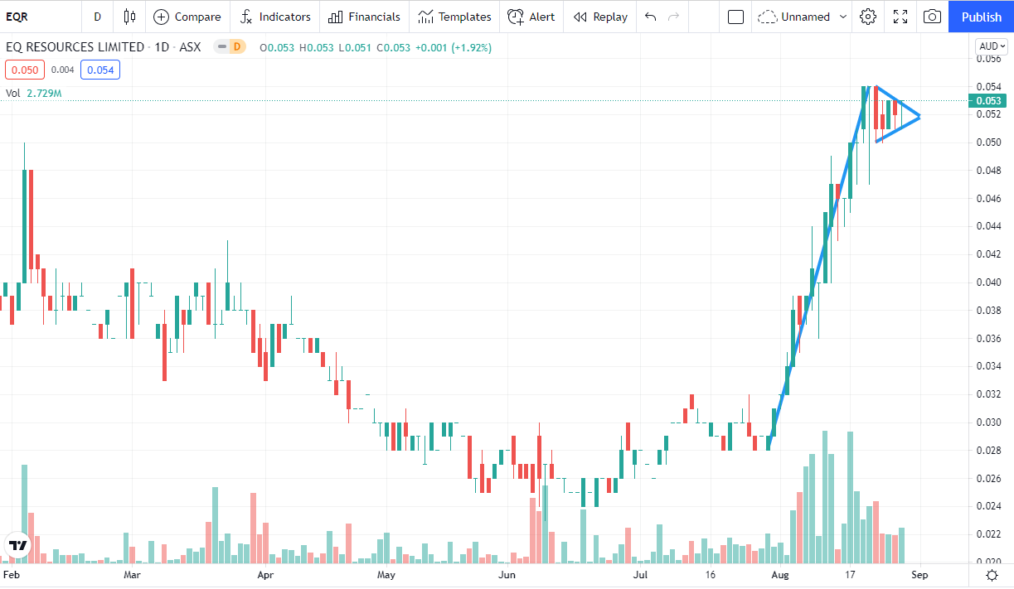This screenshot has height=589, width=1014.
Task: Click the D data status badge
Action: pos(237,47)
